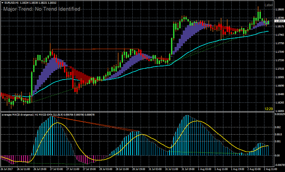Click the 1.18600 price scale label
Screen dimensions: 285x172
pyautogui.click(x=280, y=9)
